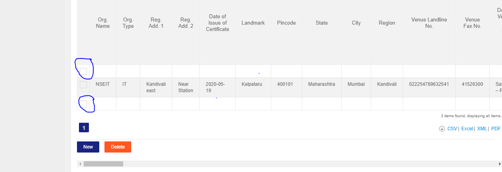
Task: Tick the checkbox in the NSEIT row
Action: click(x=83, y=85)
